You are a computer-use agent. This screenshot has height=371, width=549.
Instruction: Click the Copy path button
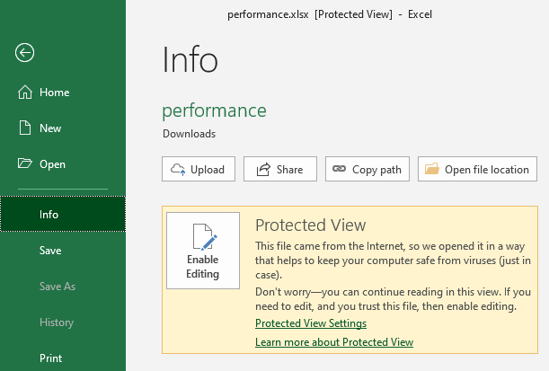367,169
